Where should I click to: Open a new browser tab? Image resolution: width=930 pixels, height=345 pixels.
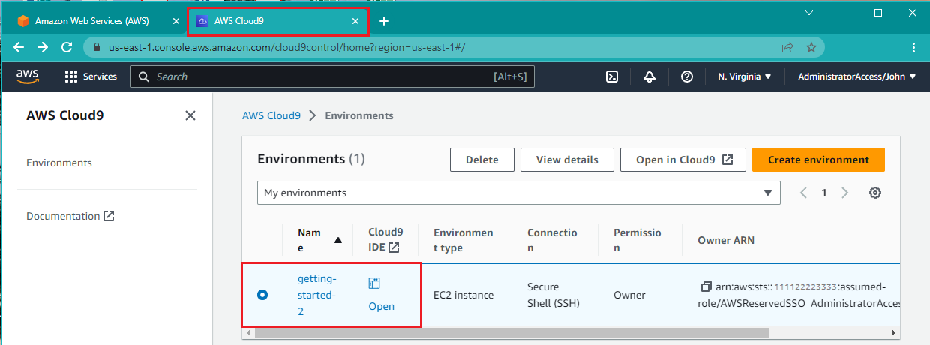[x=384, y=21]
